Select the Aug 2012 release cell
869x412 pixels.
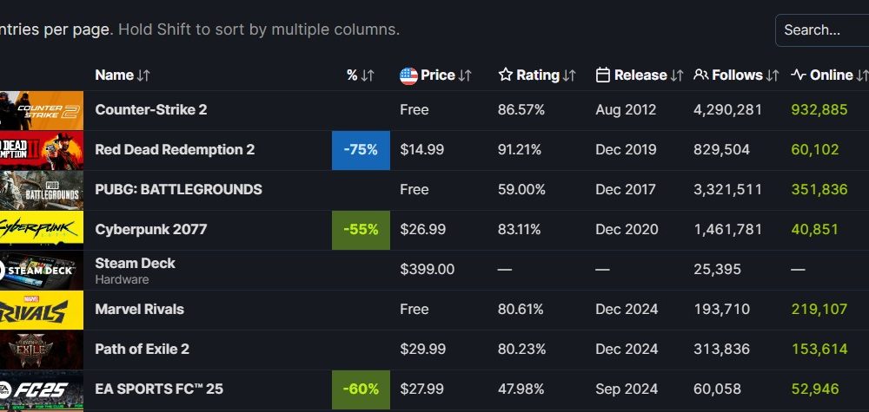626,109
